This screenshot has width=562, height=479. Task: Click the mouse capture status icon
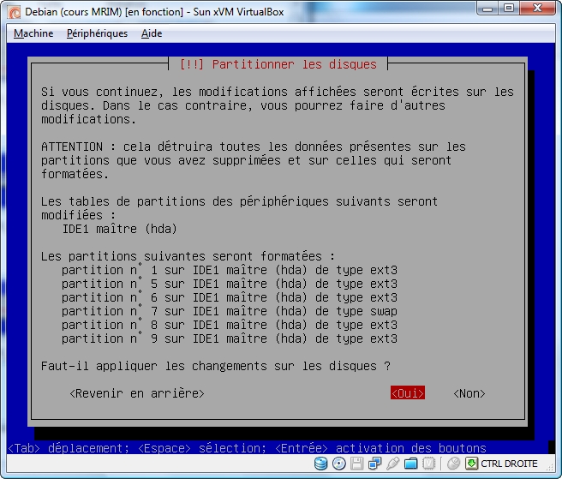(454, 464)
